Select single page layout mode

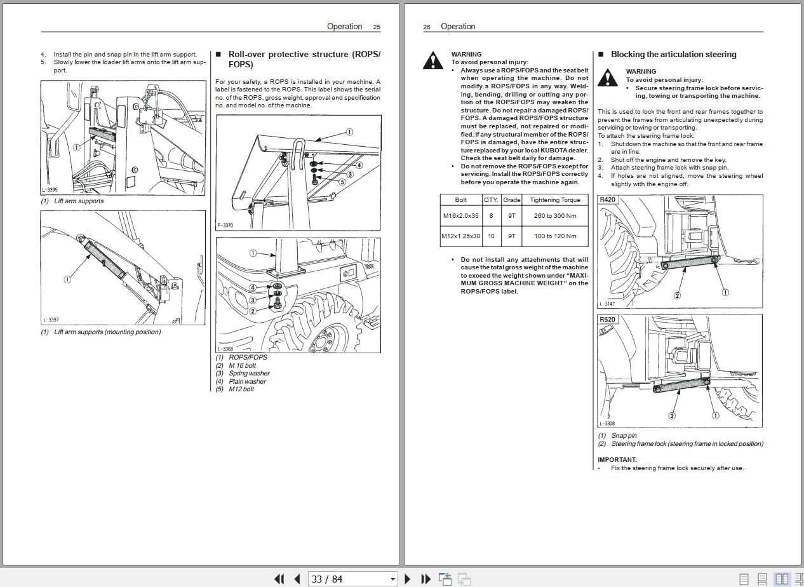pos(744,578)
